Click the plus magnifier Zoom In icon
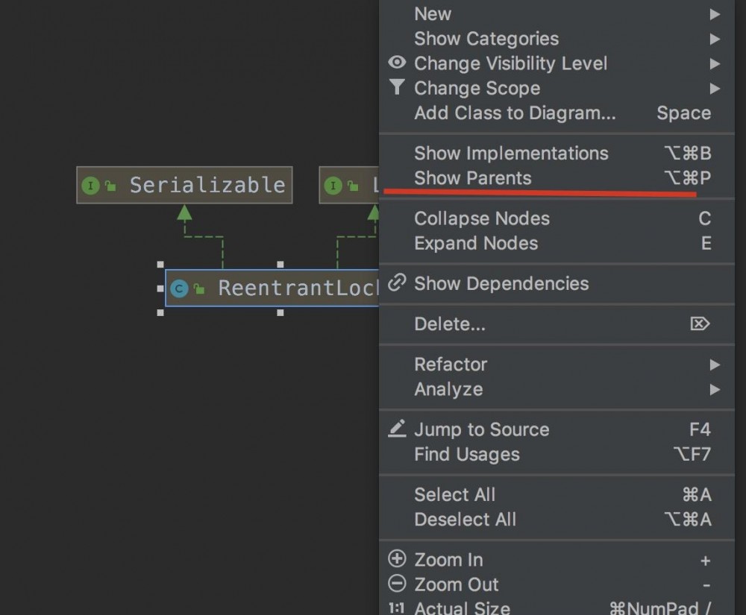 point(398,559)
